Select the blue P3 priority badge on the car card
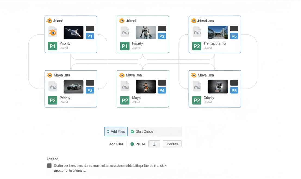The height and width of the screenshot is (179, 301). (90, 90)
